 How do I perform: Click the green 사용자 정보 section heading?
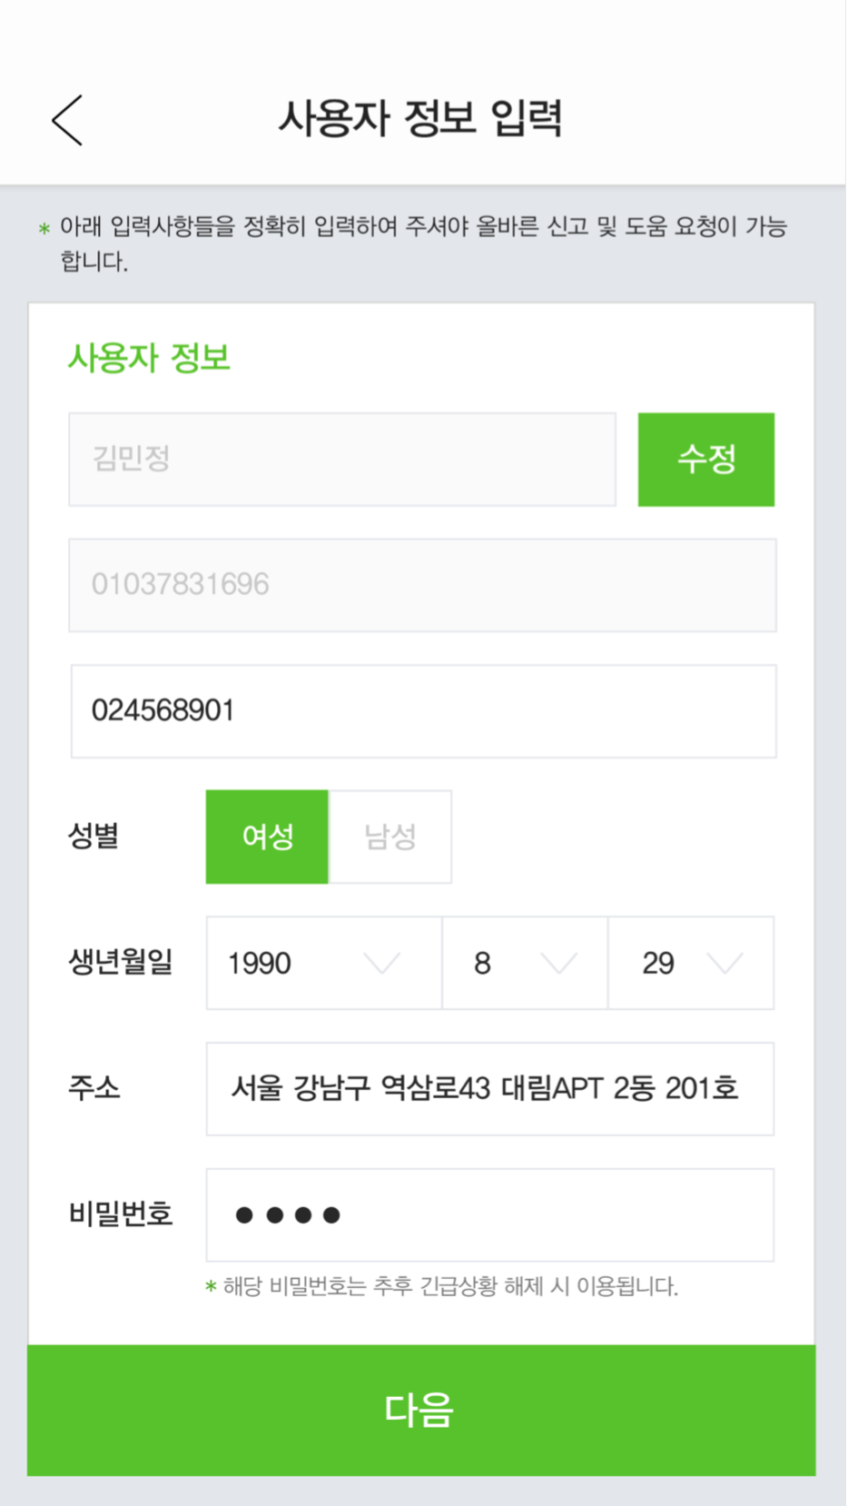pos(150,358)
